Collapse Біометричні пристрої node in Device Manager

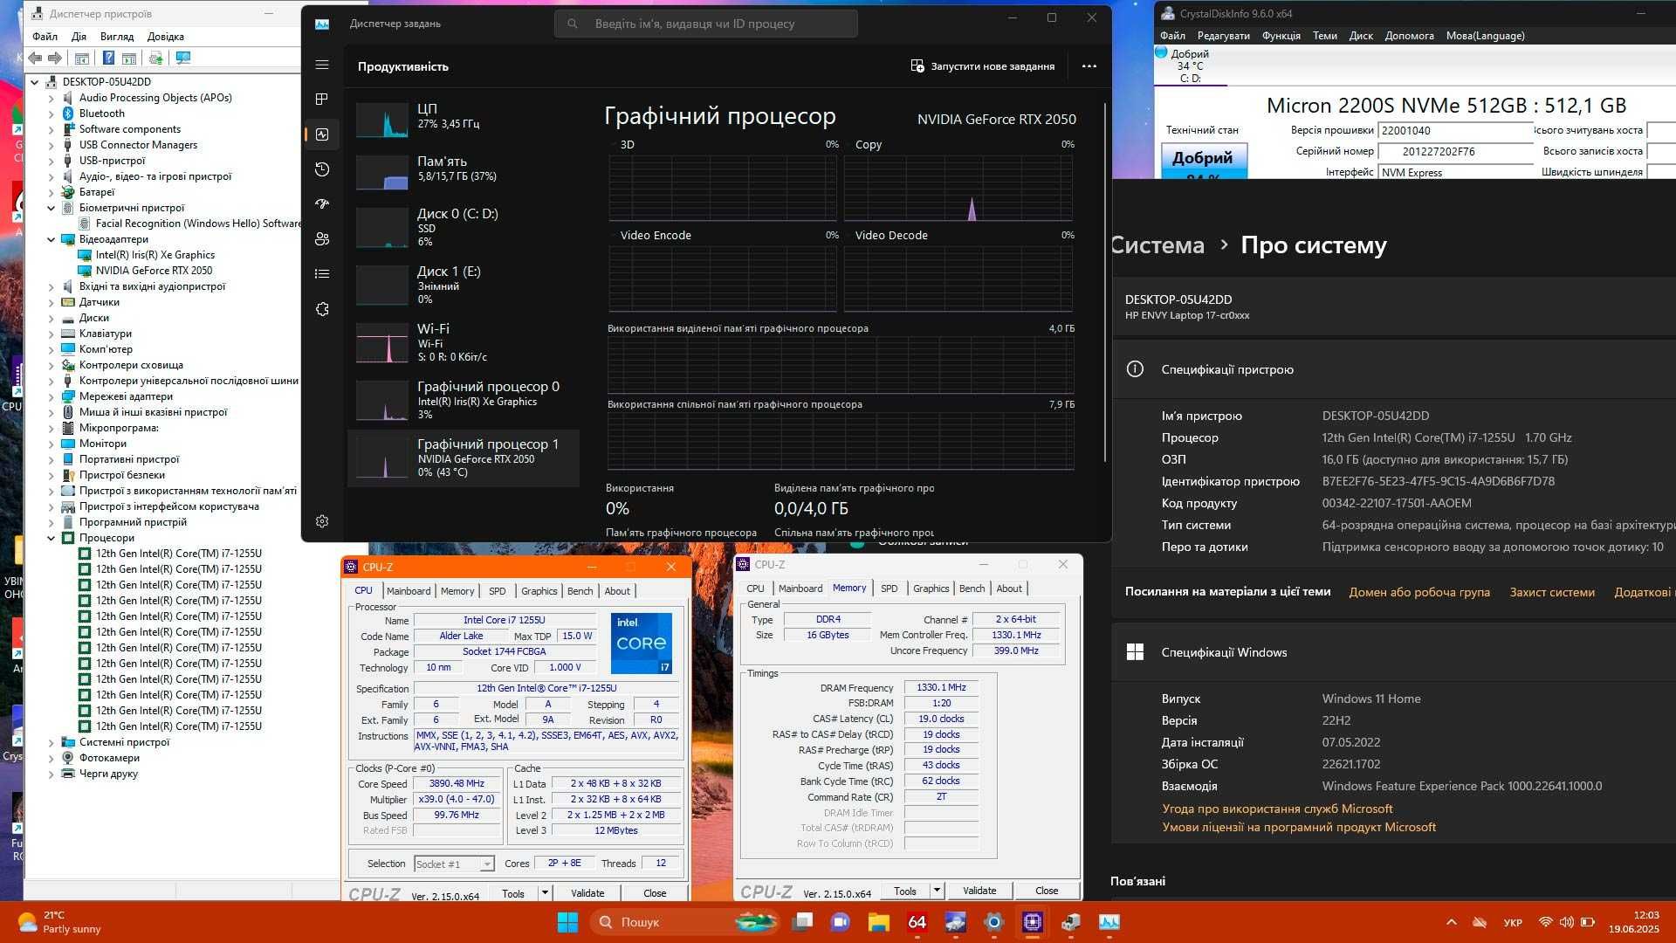51,208
